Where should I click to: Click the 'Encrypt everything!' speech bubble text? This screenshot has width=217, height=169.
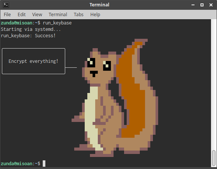(x=33, y=61)
